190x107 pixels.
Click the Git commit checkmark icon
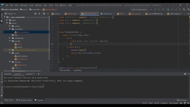point(176,10)
